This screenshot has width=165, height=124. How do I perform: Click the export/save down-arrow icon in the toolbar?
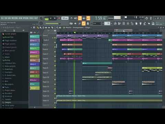[x=153, y=23]
